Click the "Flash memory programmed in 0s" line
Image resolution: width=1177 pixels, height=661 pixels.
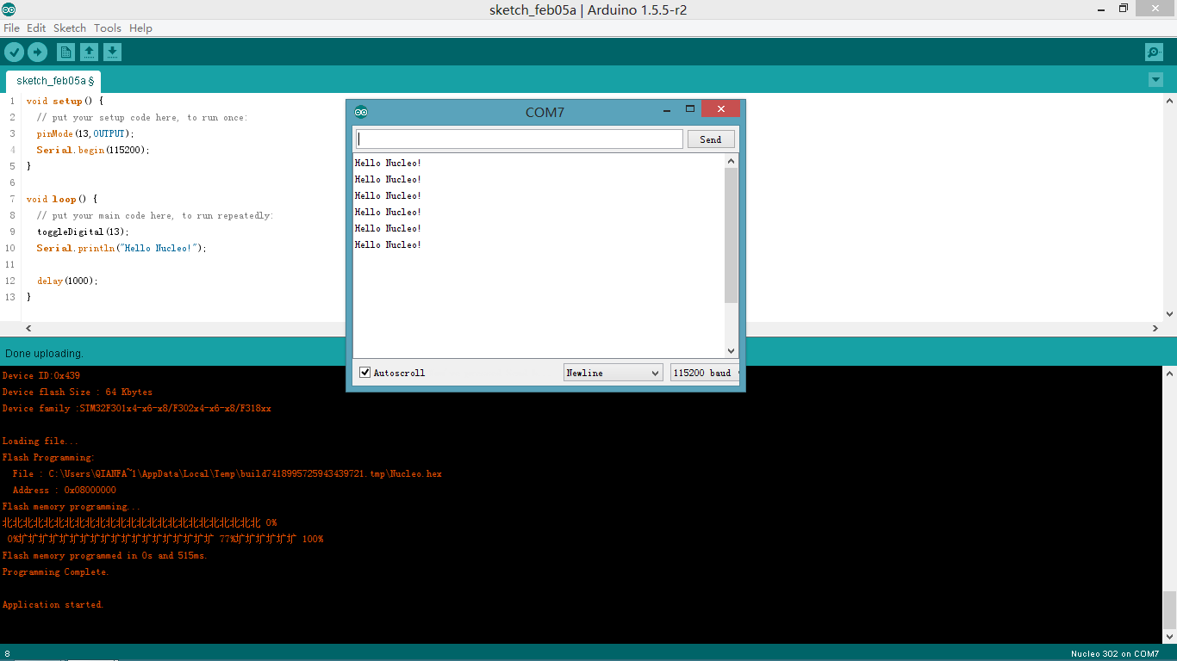point(105,555)
